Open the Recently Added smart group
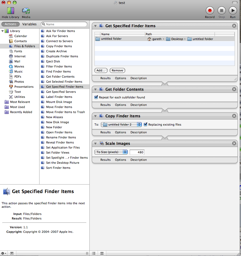Viewport: 241px width, 256px height. (21, 112)
